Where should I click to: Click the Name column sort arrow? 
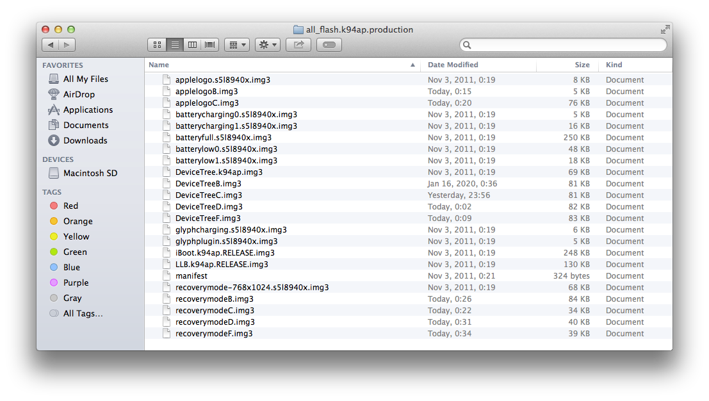(x=412, y=65)
